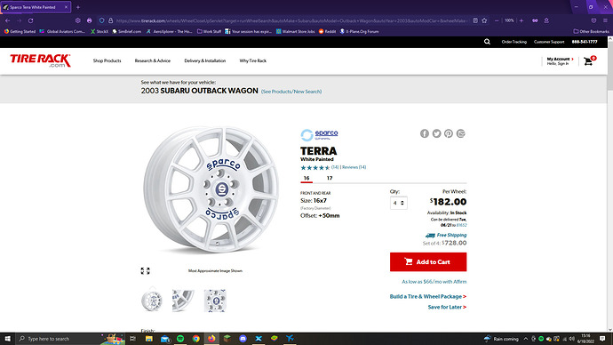Open Spotify from the taskbar

[180, 339]
